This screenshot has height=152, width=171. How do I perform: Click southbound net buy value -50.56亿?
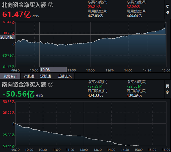pos(18,94)
